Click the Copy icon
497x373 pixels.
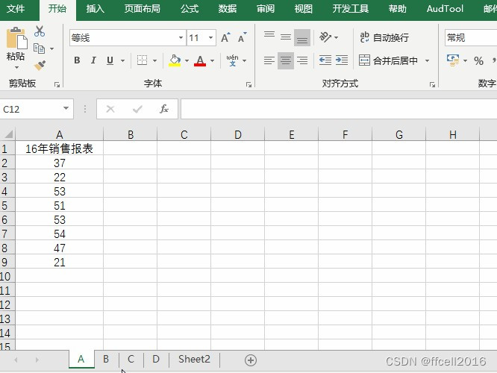39,48
